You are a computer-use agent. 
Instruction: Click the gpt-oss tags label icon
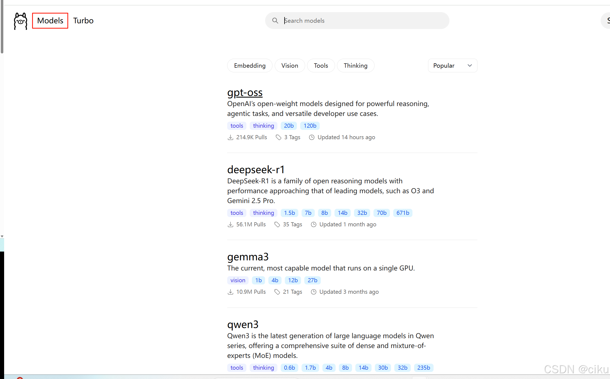tap(279, 137)
